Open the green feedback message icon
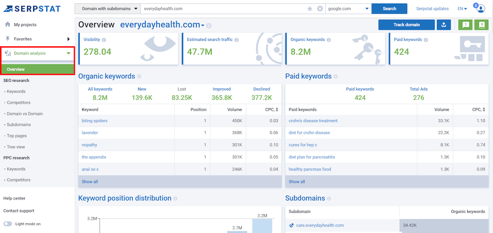 [464, 25]
